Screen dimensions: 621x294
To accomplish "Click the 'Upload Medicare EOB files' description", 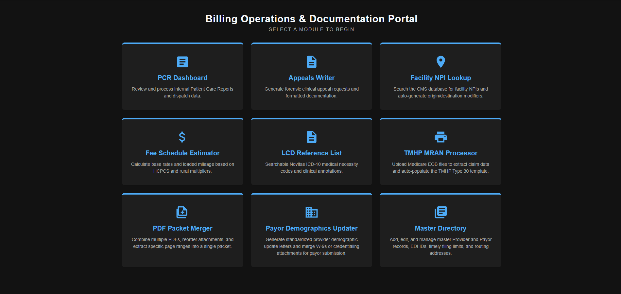I will point(441,168).
